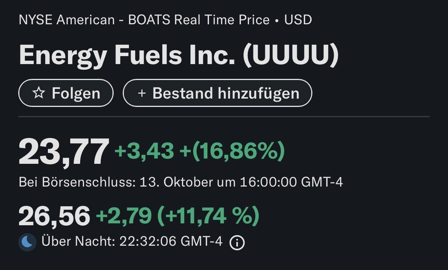Click the closing price 23,77

pyautogui.click(x=63, y=152)
